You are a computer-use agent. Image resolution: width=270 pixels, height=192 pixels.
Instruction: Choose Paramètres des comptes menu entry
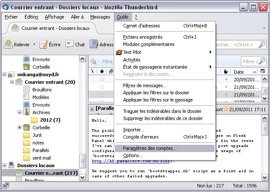(165, 148)
